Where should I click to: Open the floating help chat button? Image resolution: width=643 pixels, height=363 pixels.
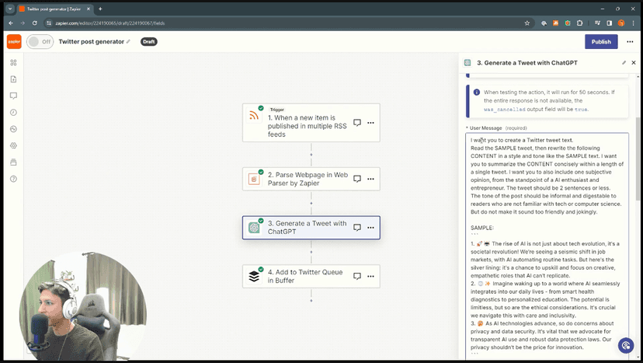(x=626, y=346)
